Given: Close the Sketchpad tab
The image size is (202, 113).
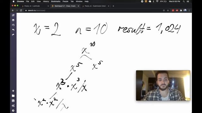Looking at the screenshot, I should [78, 6].
